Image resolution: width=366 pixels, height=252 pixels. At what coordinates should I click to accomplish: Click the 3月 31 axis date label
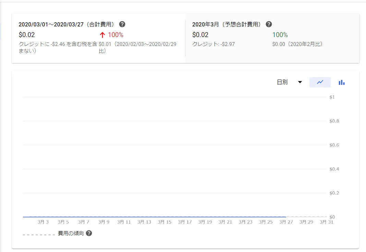[327, 222]
